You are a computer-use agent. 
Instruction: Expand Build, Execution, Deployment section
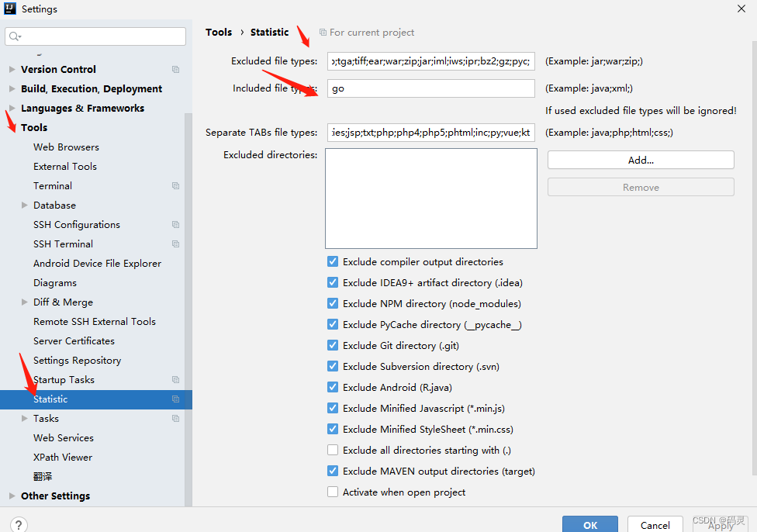12,89
